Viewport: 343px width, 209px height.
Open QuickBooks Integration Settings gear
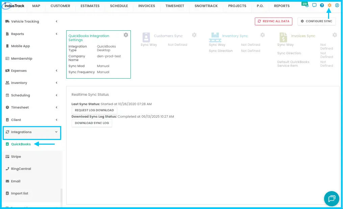point(126,35)
